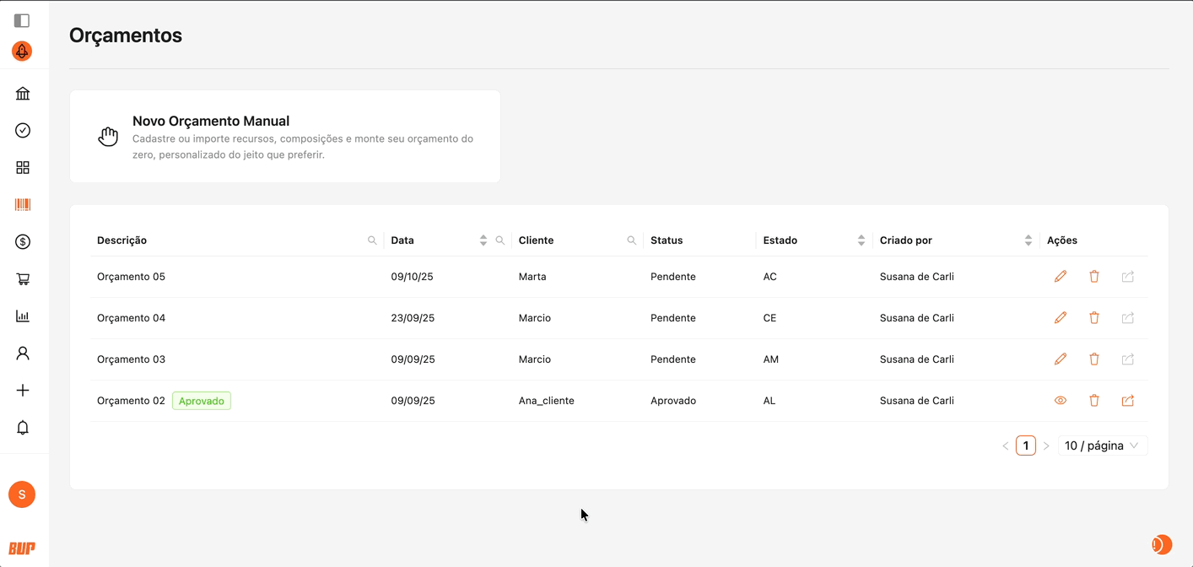Image resolution: width=1193 pixels, height=567 pixels.
Task: Share Orçamento 02 using export icon
Action: pos(1128,401)
